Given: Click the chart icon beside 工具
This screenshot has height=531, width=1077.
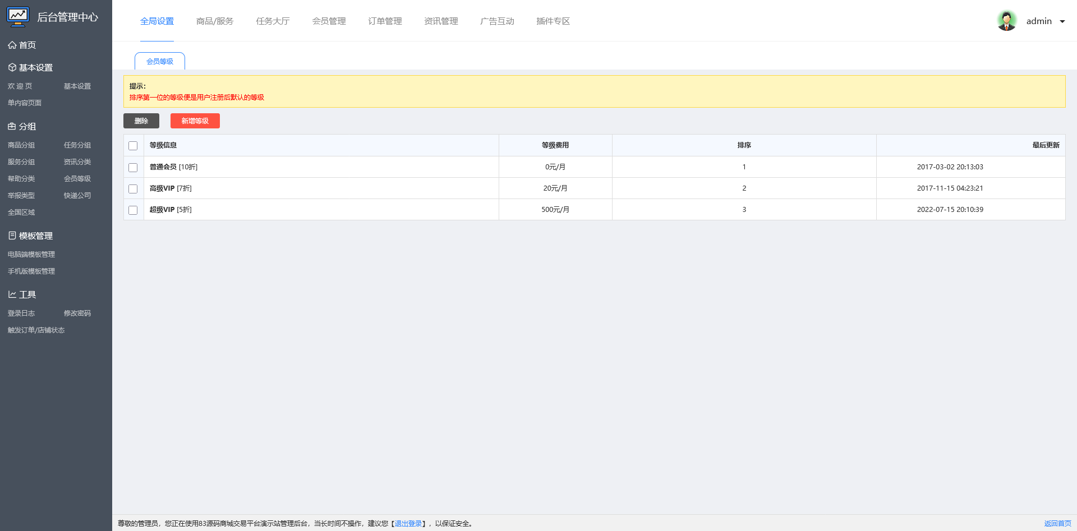Looking at the screenshot, I should tap(12, 294).
